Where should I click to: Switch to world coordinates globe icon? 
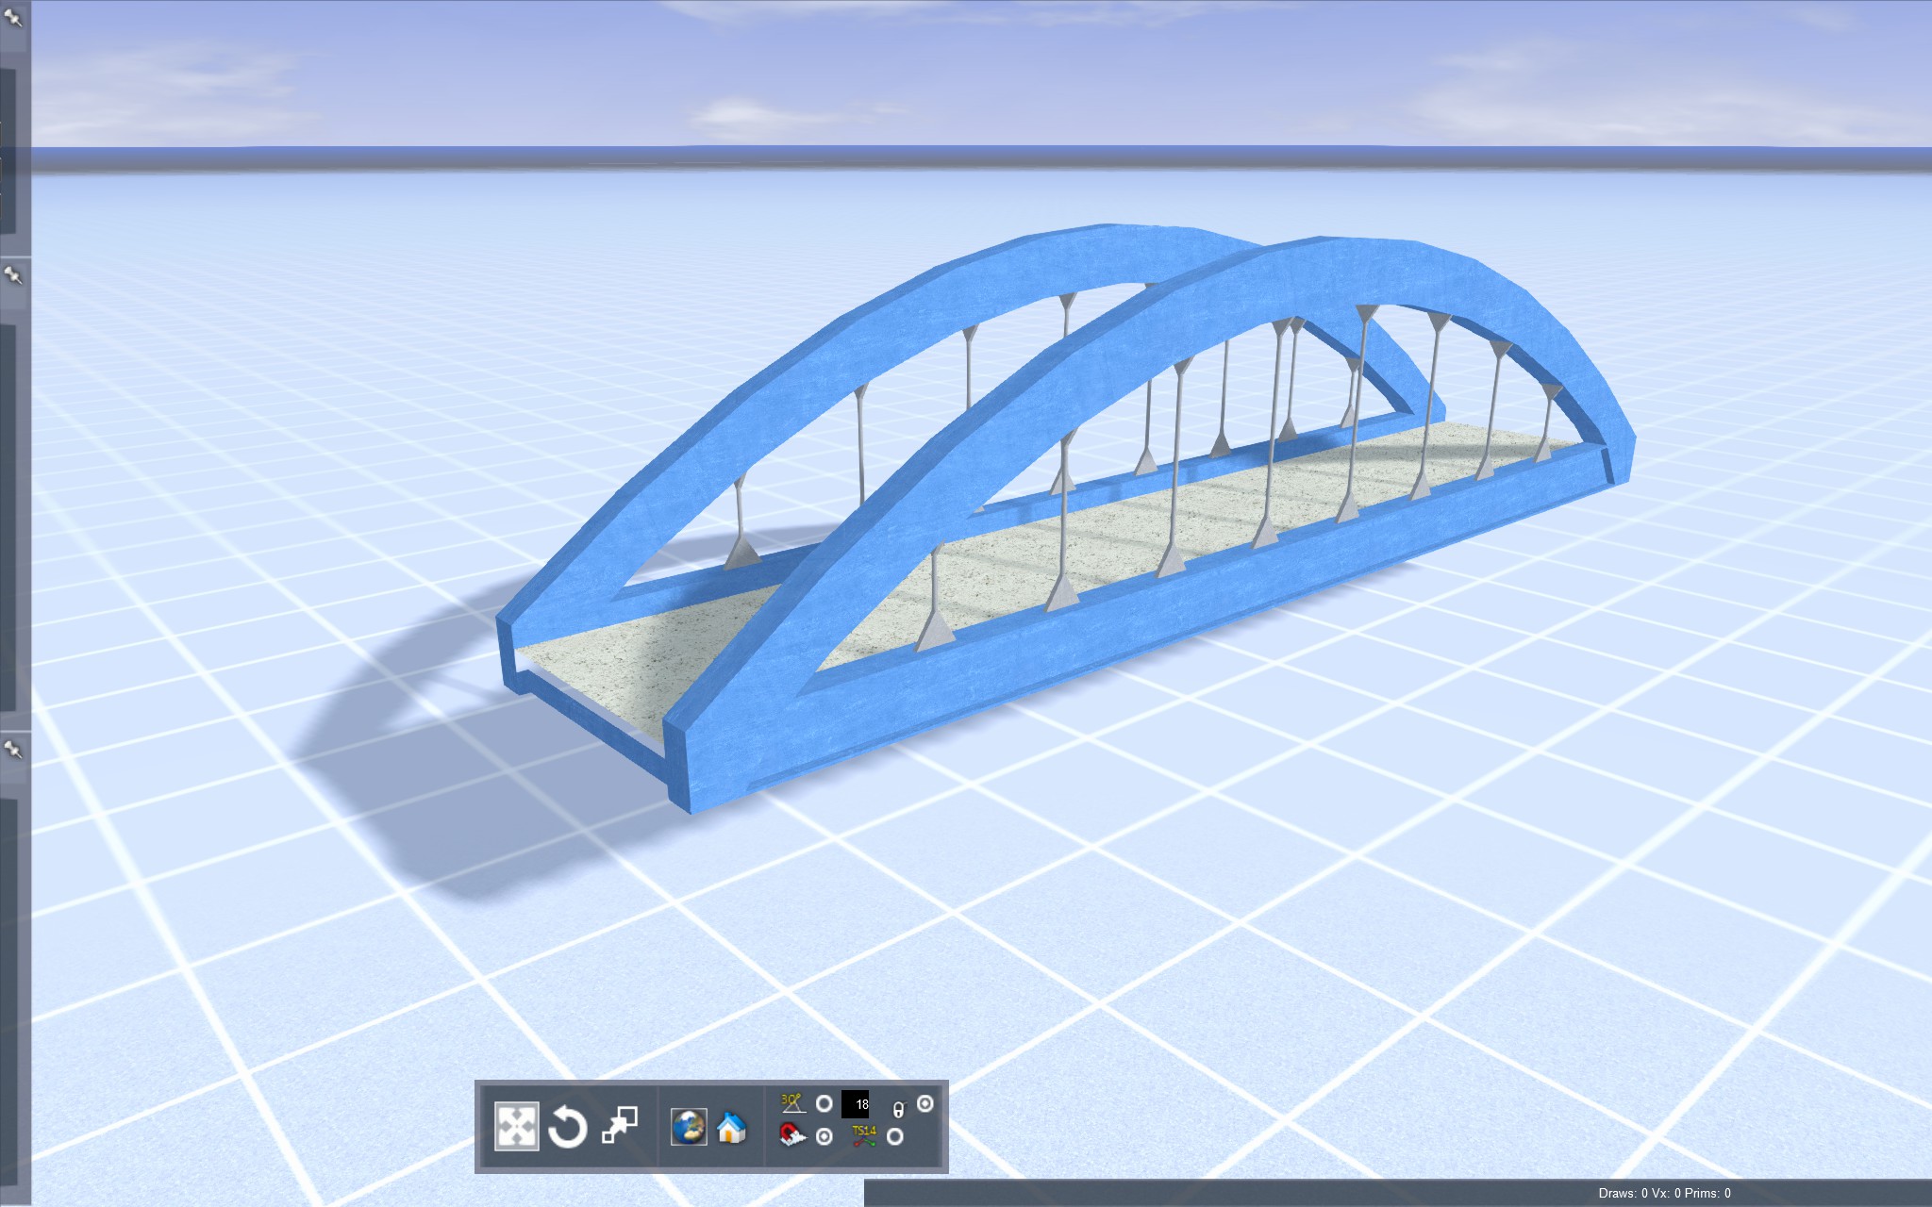pos(689,1127)
